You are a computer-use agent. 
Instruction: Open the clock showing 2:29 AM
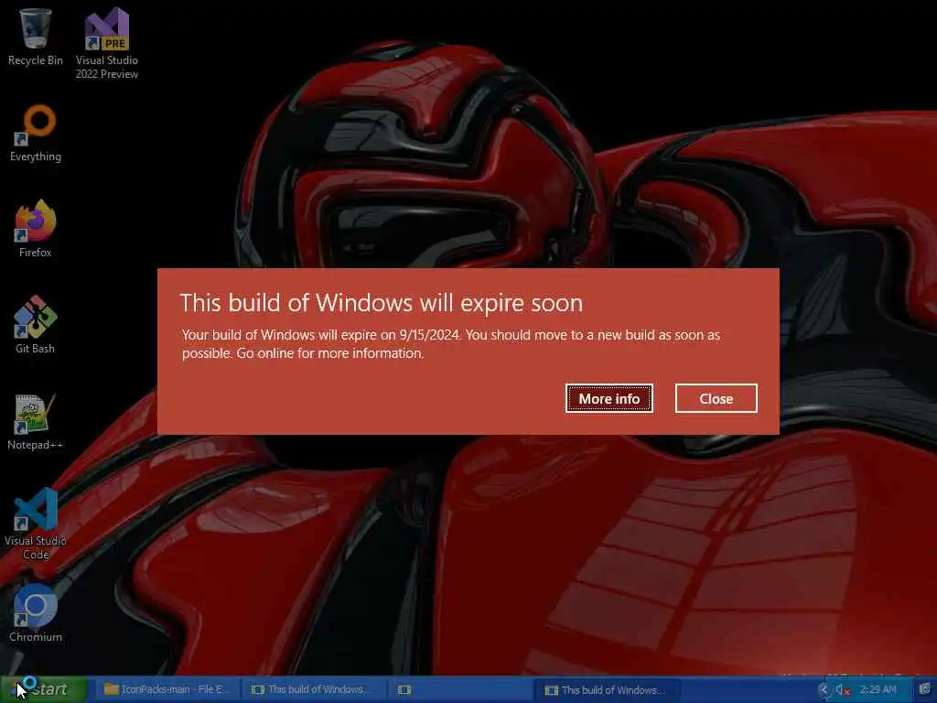pos(878,689)
